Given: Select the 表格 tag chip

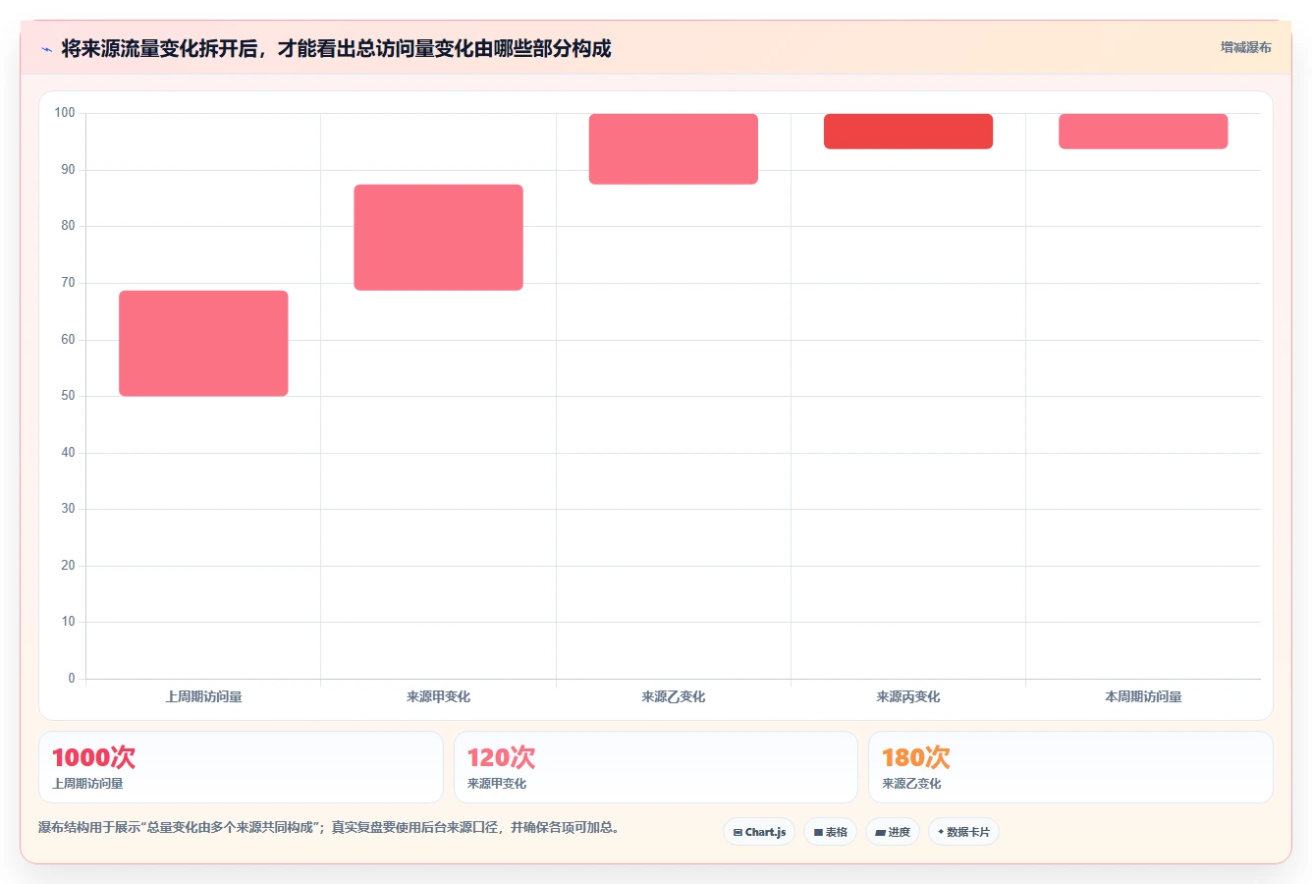Looking at the screenshot, I should [830, 832].
